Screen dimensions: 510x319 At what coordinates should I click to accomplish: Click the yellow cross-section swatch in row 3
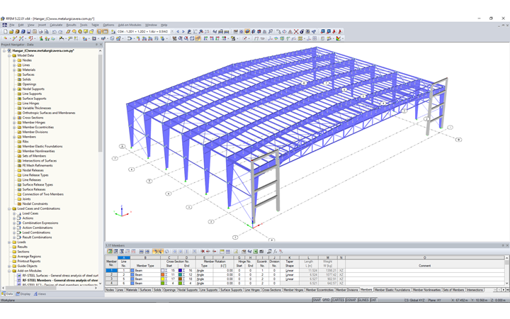pos(163,279)
